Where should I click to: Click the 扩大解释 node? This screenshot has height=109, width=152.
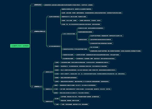56,89
